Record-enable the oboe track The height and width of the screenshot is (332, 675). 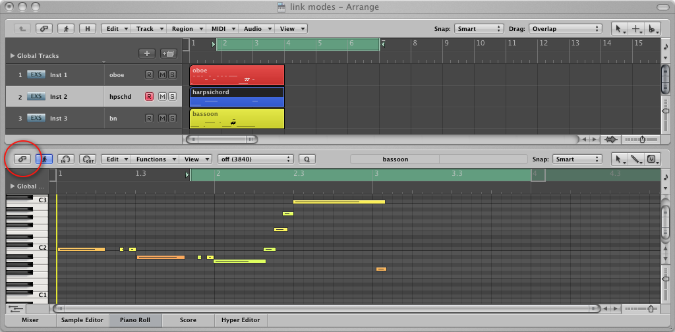point(149,75)
